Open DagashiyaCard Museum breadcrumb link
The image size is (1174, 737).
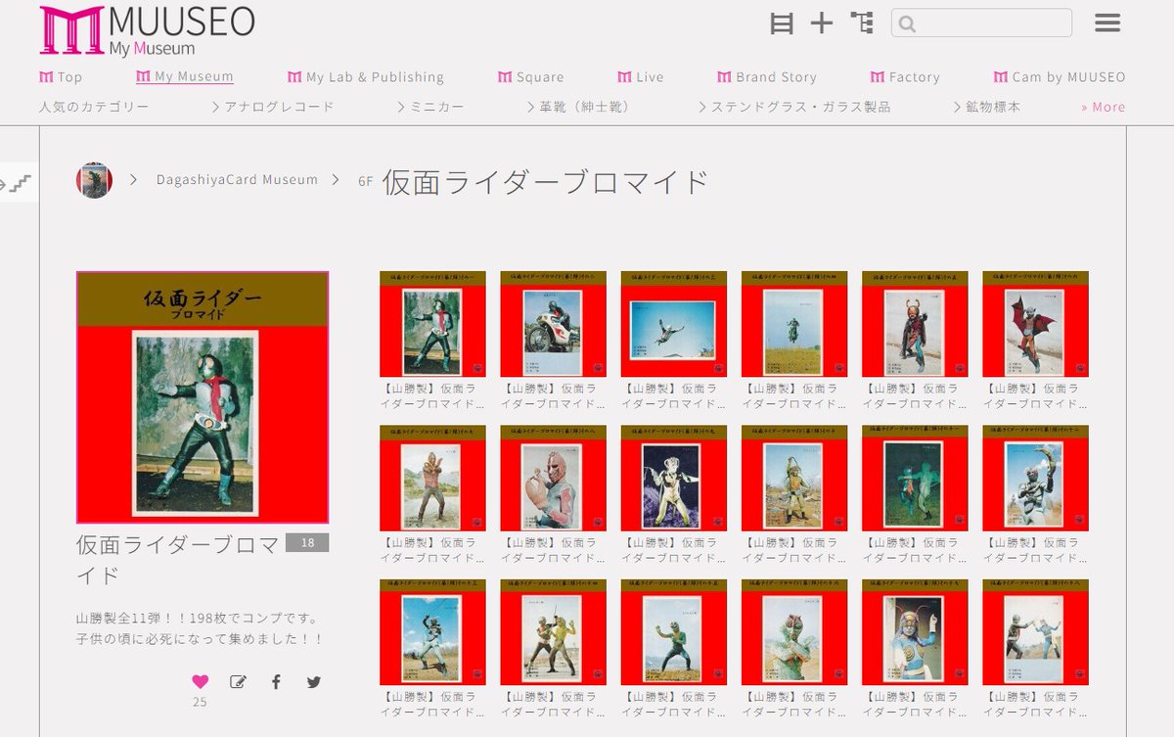point(237,180)
